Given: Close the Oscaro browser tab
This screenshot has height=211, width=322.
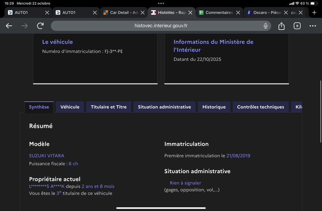Looking at the screenshot, I should point(286,12).
